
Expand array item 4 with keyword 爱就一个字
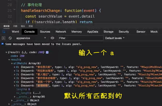(x=15, y=82)
